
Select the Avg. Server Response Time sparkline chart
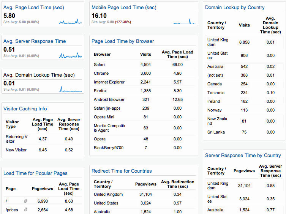click(71, 55)
